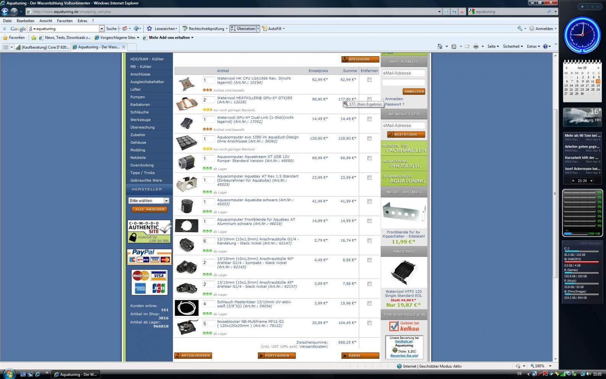Screen dimensions: 606x379
Task: Open the Sicherheit command bar menu
Action: (513, 46)
